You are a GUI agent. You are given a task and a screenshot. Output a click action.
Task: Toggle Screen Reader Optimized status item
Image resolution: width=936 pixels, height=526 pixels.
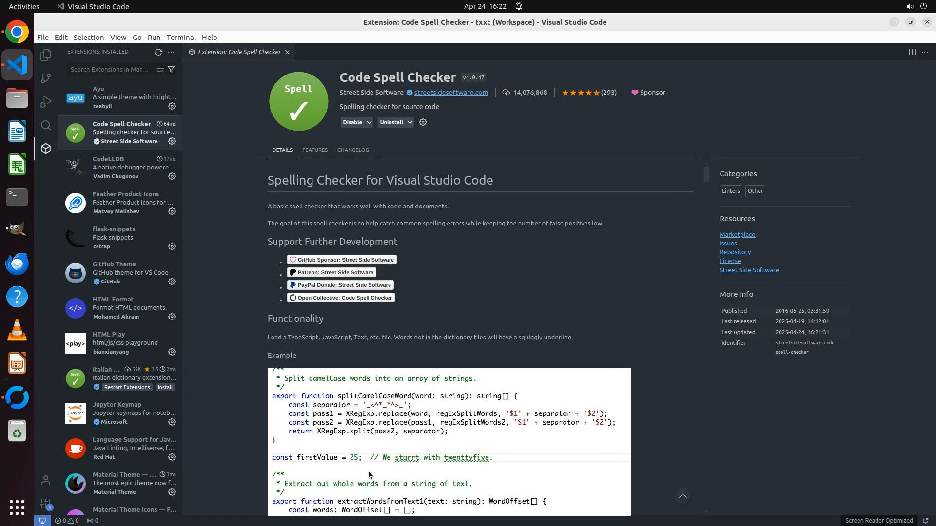pos(878,520)
